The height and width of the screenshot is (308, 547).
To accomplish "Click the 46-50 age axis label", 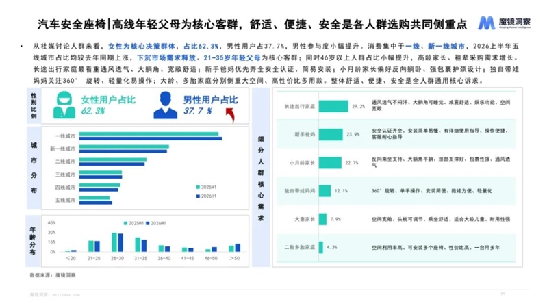I will point(211,259).
